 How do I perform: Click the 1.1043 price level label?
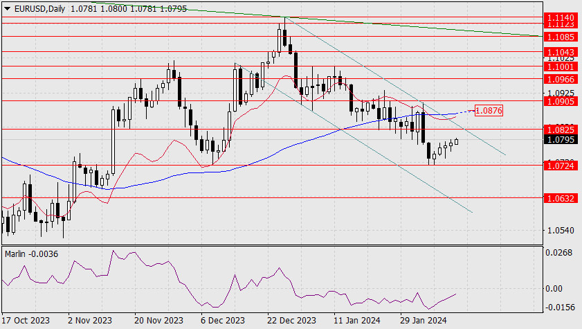point(561,52)
